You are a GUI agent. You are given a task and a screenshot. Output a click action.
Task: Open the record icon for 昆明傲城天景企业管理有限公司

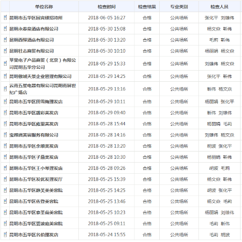5,76
